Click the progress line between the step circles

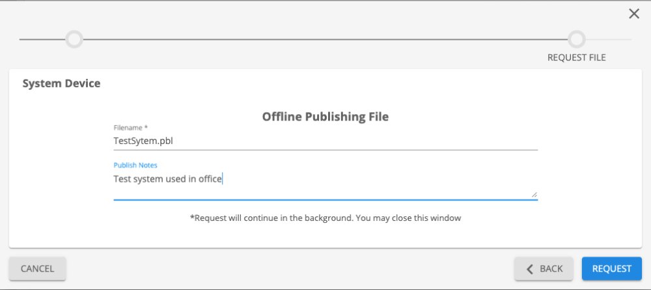[x=325, y=40]
